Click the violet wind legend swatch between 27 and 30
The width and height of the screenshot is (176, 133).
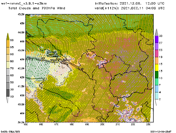157,39
